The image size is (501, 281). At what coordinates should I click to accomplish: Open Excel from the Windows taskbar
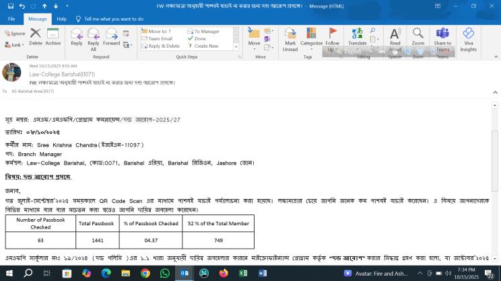[243, 273]
